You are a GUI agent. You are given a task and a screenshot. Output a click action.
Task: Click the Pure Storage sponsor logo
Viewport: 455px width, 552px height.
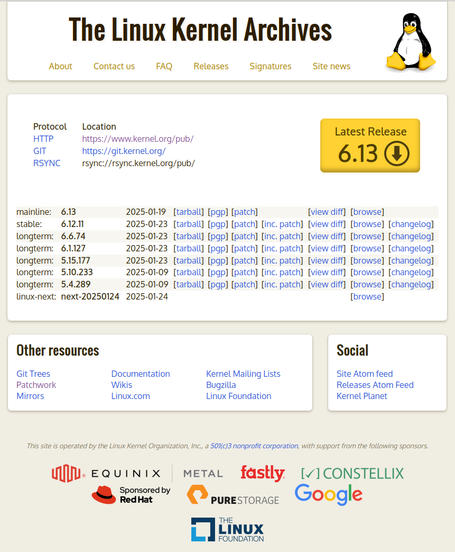[233, 495]
